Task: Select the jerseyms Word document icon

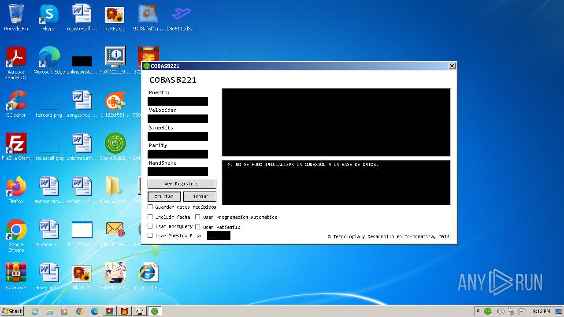Action: [x=49, y=276]
